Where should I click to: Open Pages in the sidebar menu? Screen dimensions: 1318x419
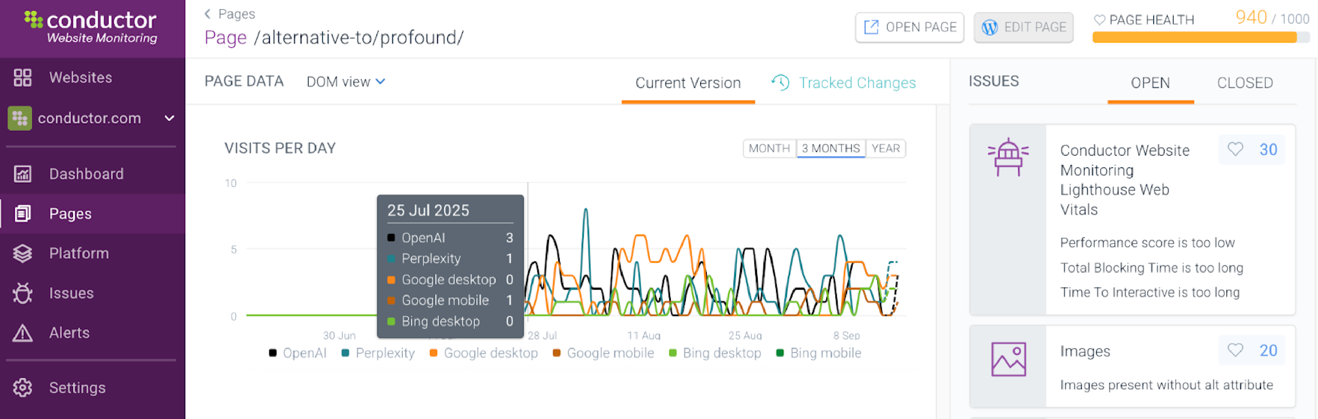click(93, 214)
